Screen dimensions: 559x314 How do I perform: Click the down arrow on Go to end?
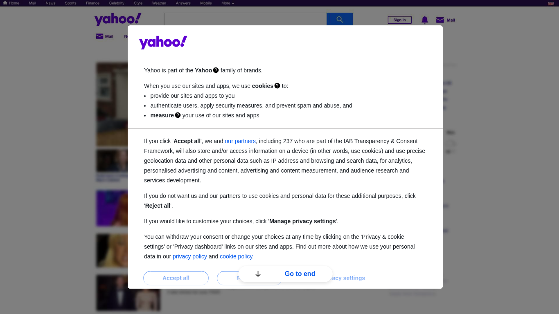pos(258,274)
